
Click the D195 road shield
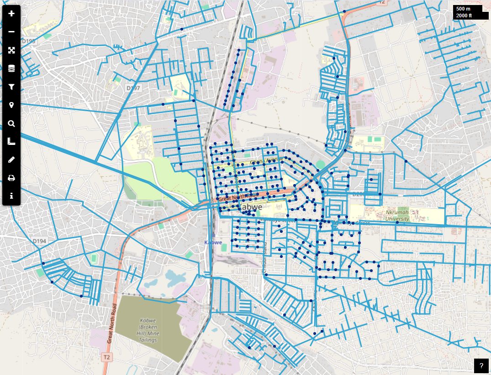pos(28,41)
